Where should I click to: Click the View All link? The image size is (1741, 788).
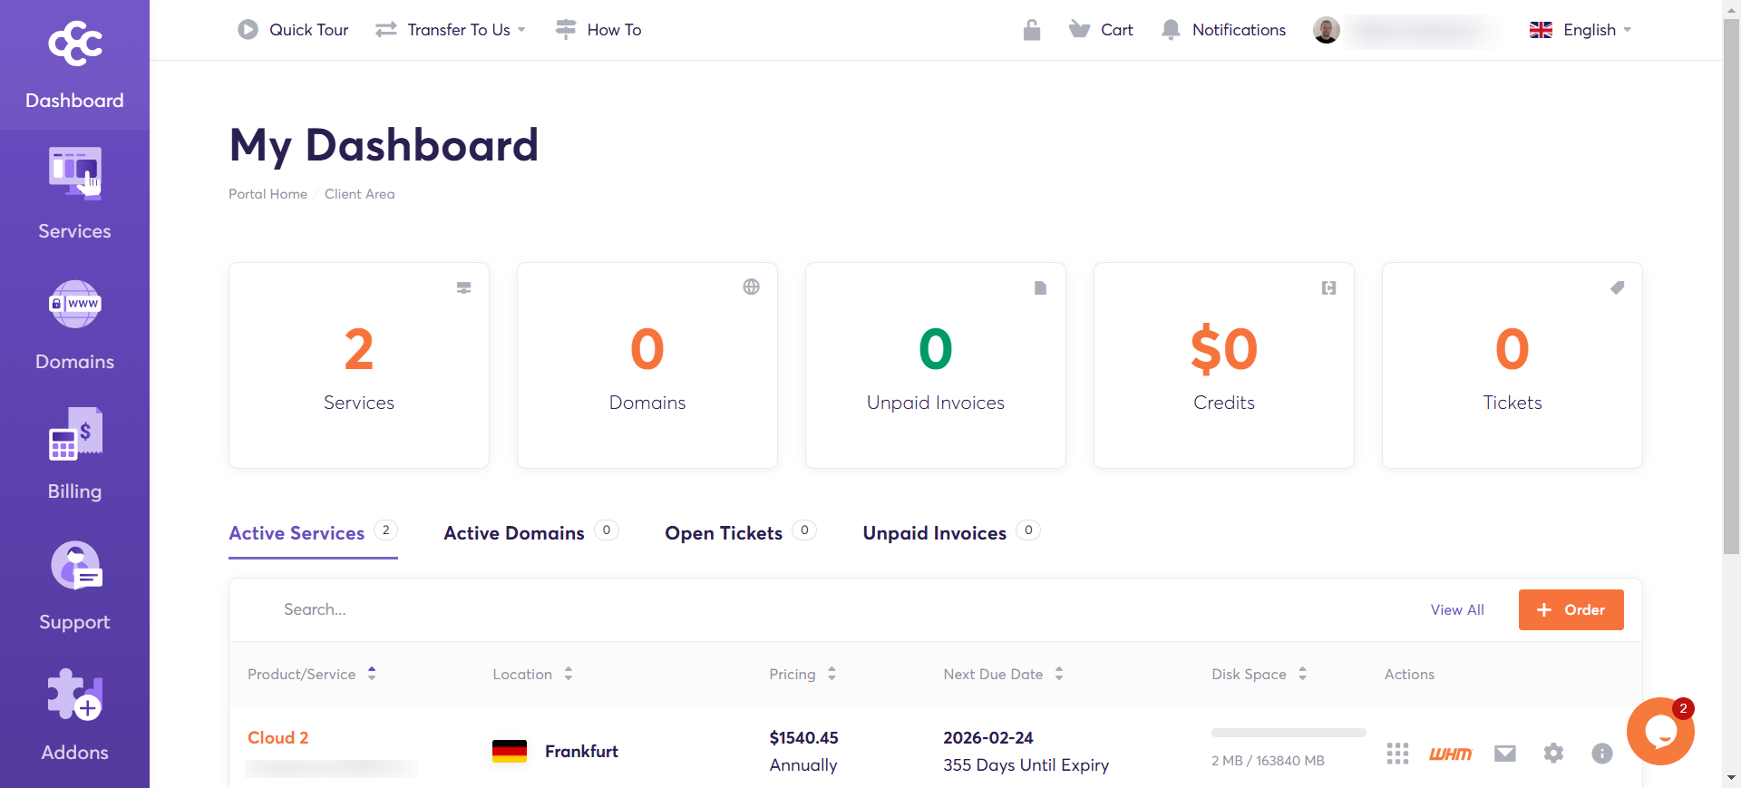click(x=1457, y=610)
